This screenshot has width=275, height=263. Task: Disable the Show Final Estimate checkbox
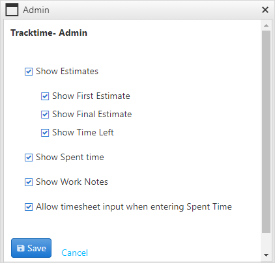[x=45, y=115]
